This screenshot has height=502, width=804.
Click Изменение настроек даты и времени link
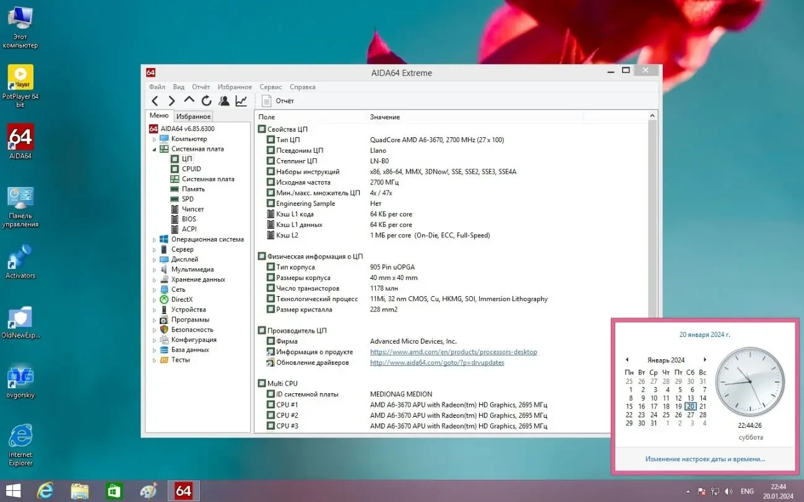click(x=704, y=459)
